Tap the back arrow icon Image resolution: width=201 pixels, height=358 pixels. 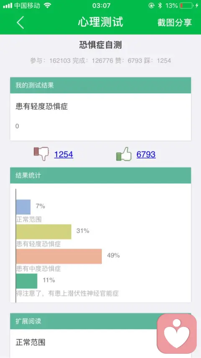click(x=20, y=22)
